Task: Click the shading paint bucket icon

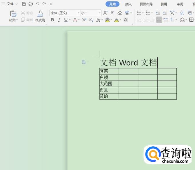Action: point(182,20)
